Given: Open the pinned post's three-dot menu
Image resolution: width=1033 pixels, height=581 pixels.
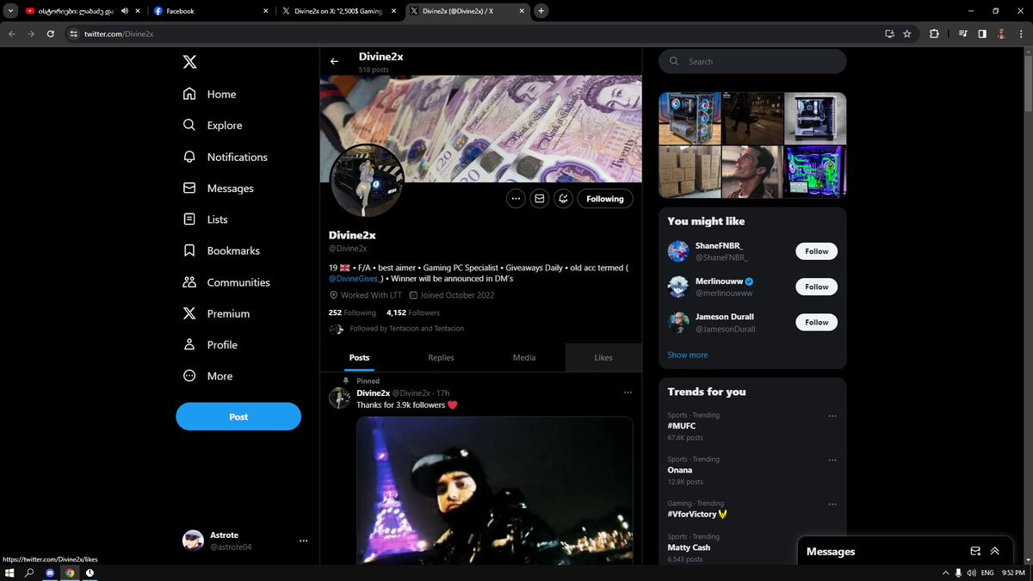Looking at the screenshot, I should [x=628, y=392].
